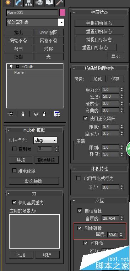This screenshot has height=271, width=130.
Task: Collapse the mCloth 模拟 rollout
Action: (x=34, y=130)
